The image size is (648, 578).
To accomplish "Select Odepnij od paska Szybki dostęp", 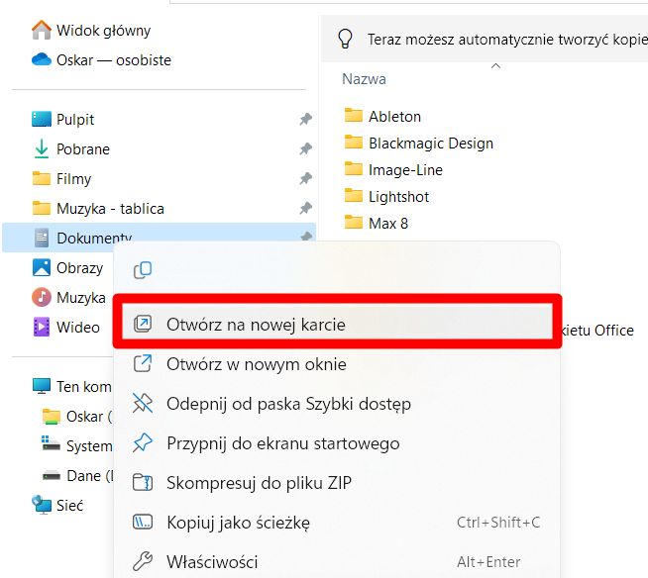I will tap(288, 404).
